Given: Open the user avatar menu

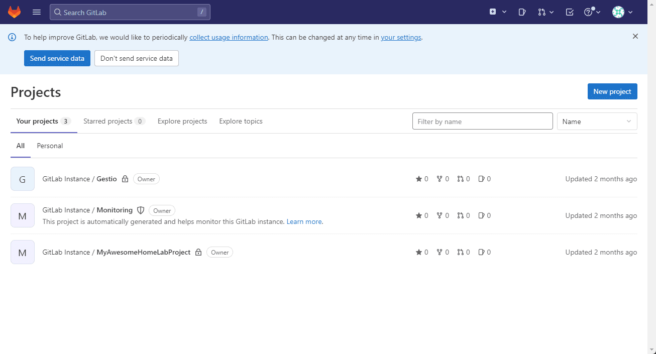Looking at the screenshot, I should (x=622, y=12).
